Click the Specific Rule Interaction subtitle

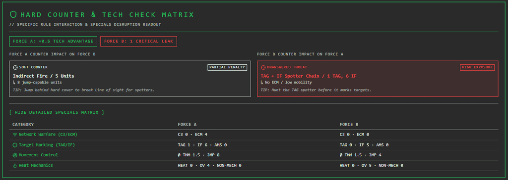[85, 25]
